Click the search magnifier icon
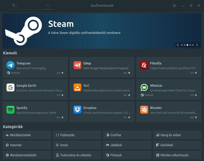The image size is (204, 161). tap(14, 5)
